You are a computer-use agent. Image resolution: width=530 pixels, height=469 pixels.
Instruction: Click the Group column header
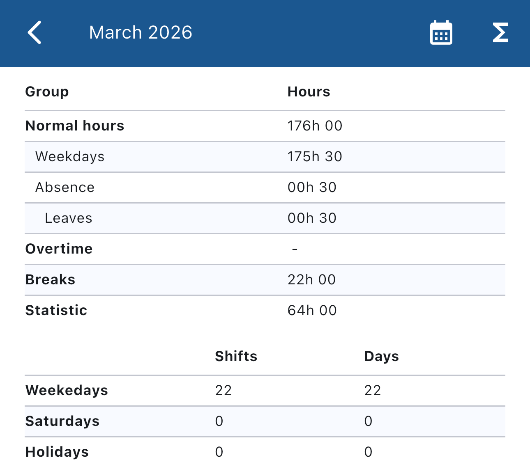pyautogui.click(x=47, y=92)
